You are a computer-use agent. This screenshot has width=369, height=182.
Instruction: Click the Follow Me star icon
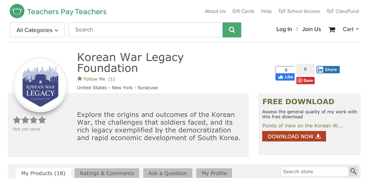pos(79,79)
